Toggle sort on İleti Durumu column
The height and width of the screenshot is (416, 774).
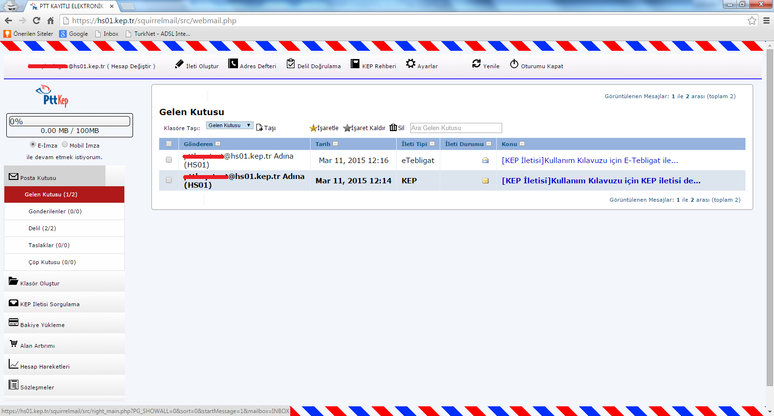pyautogui.click(x=489, y=144)
